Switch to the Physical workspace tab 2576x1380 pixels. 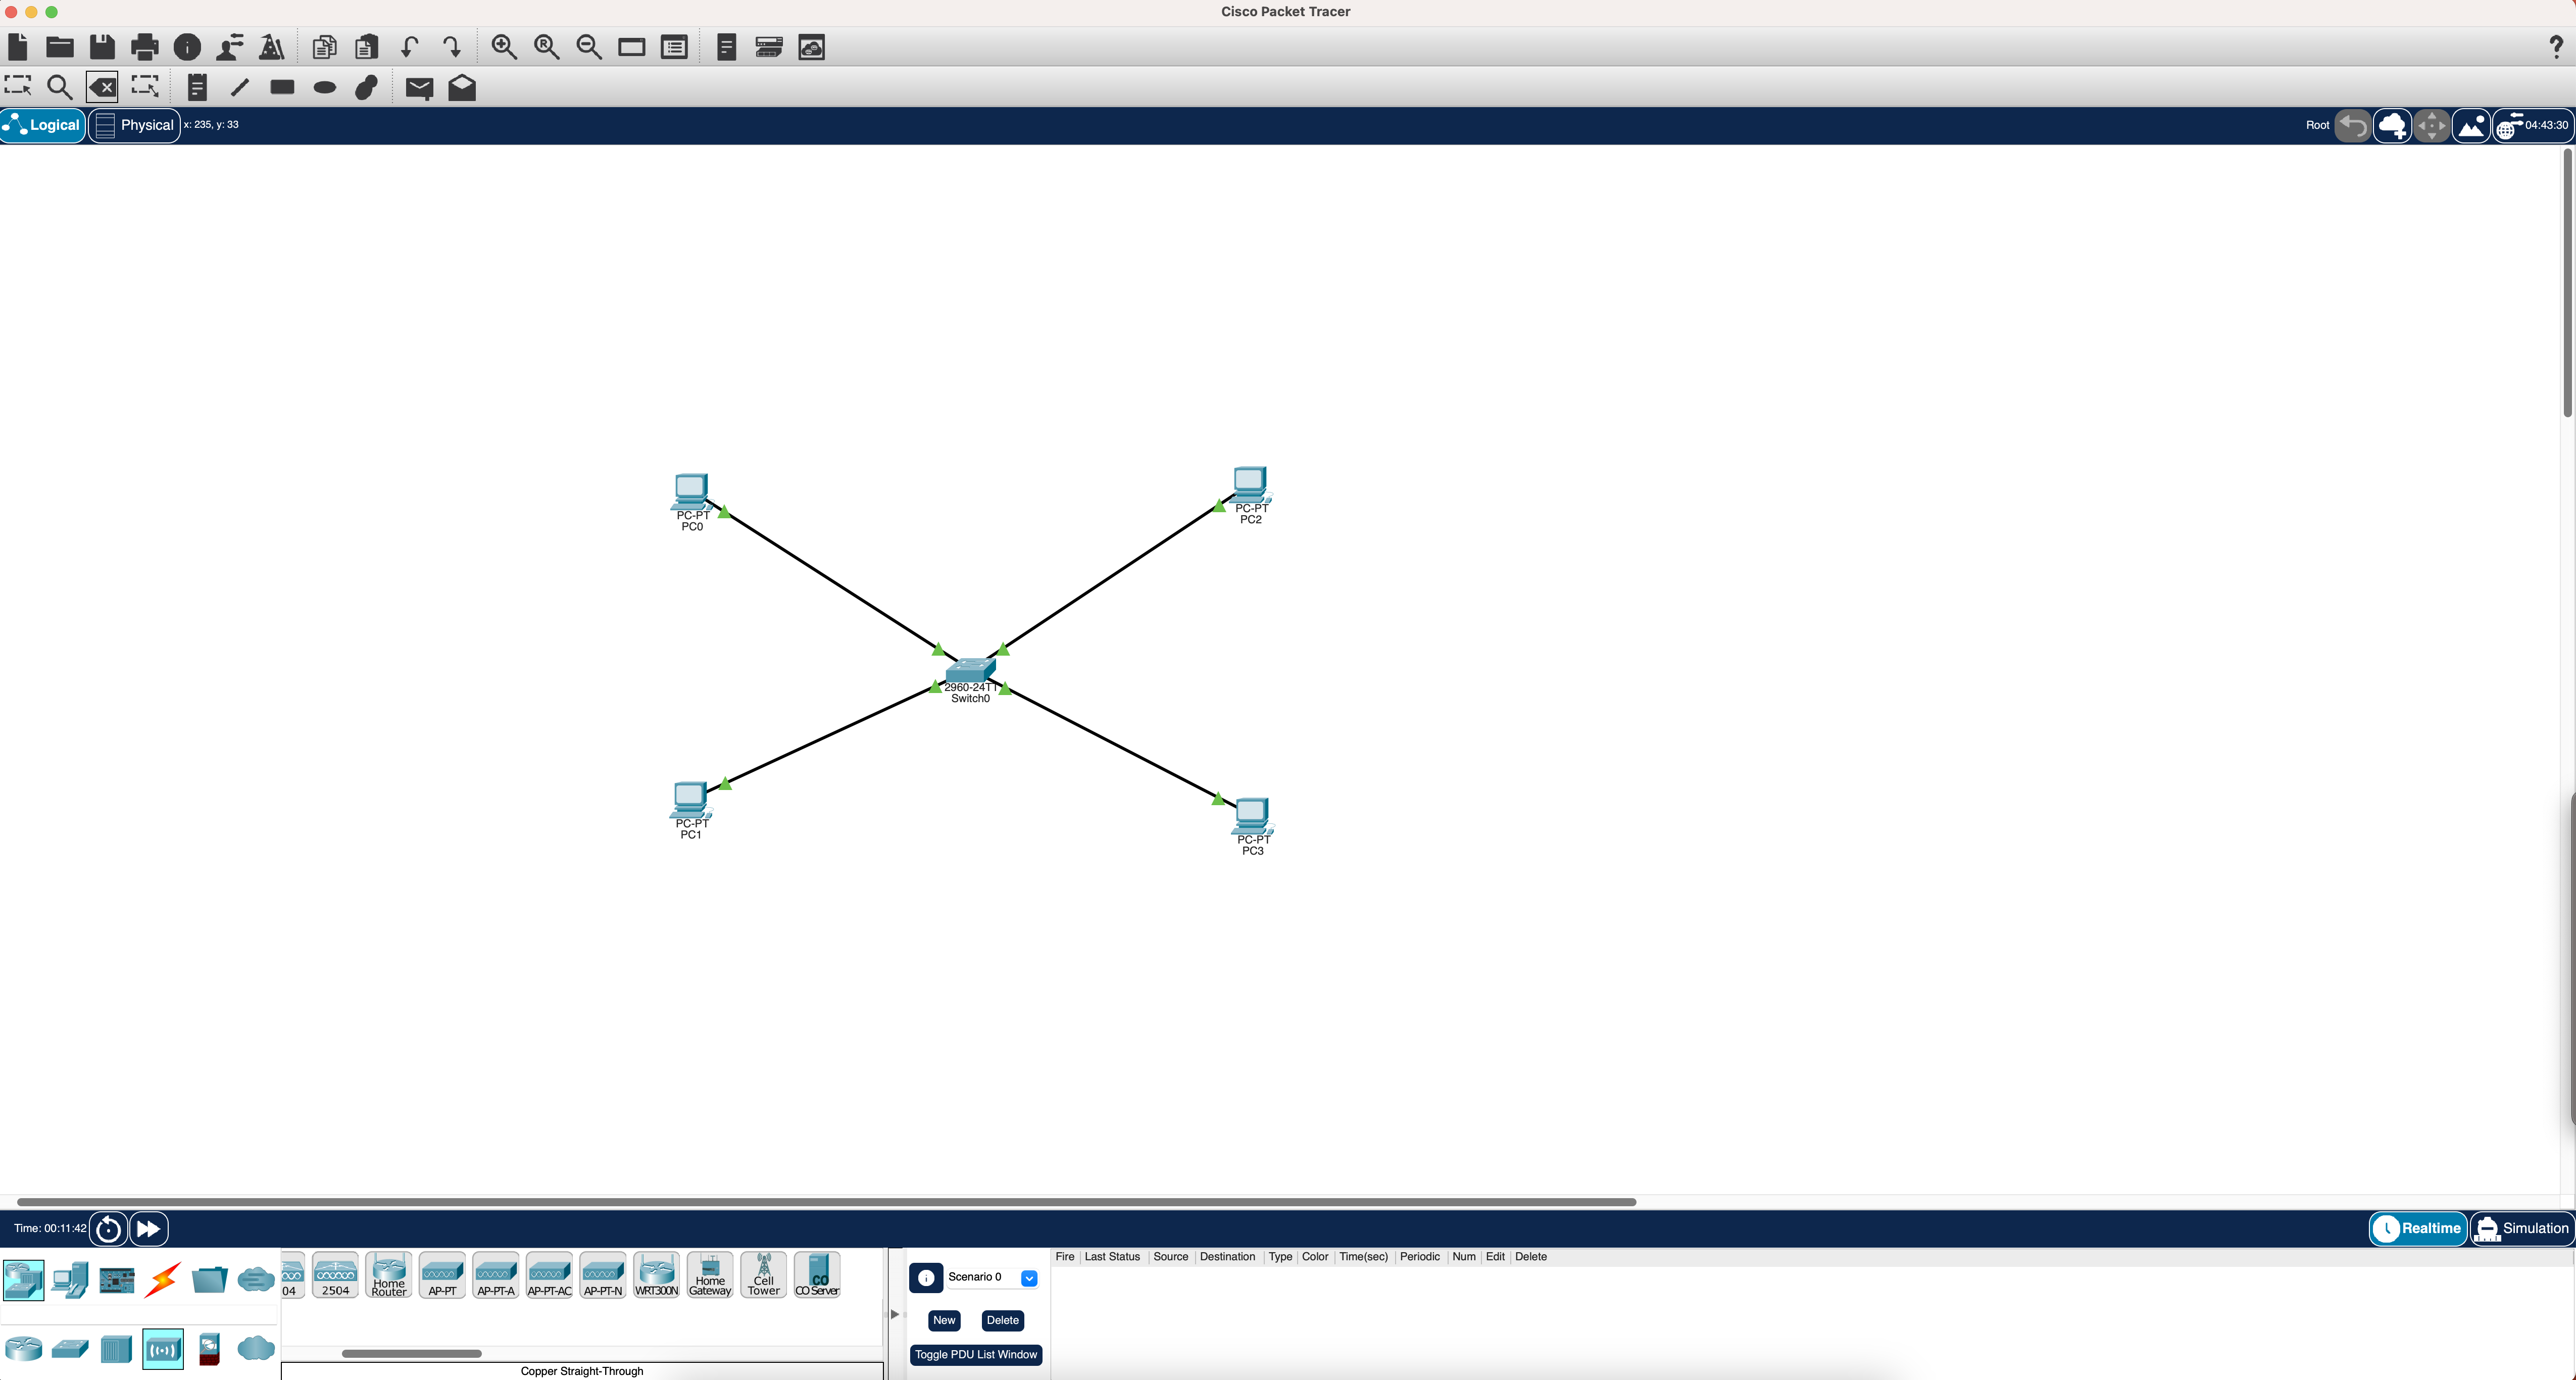click(x=135, y=125)
